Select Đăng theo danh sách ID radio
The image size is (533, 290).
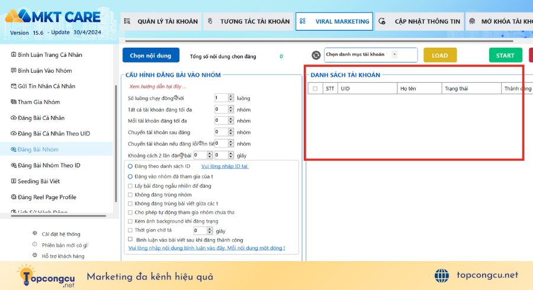pyautogui.click(x=130, y=166)
